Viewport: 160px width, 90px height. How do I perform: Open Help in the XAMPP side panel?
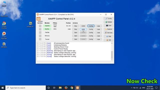108,36
